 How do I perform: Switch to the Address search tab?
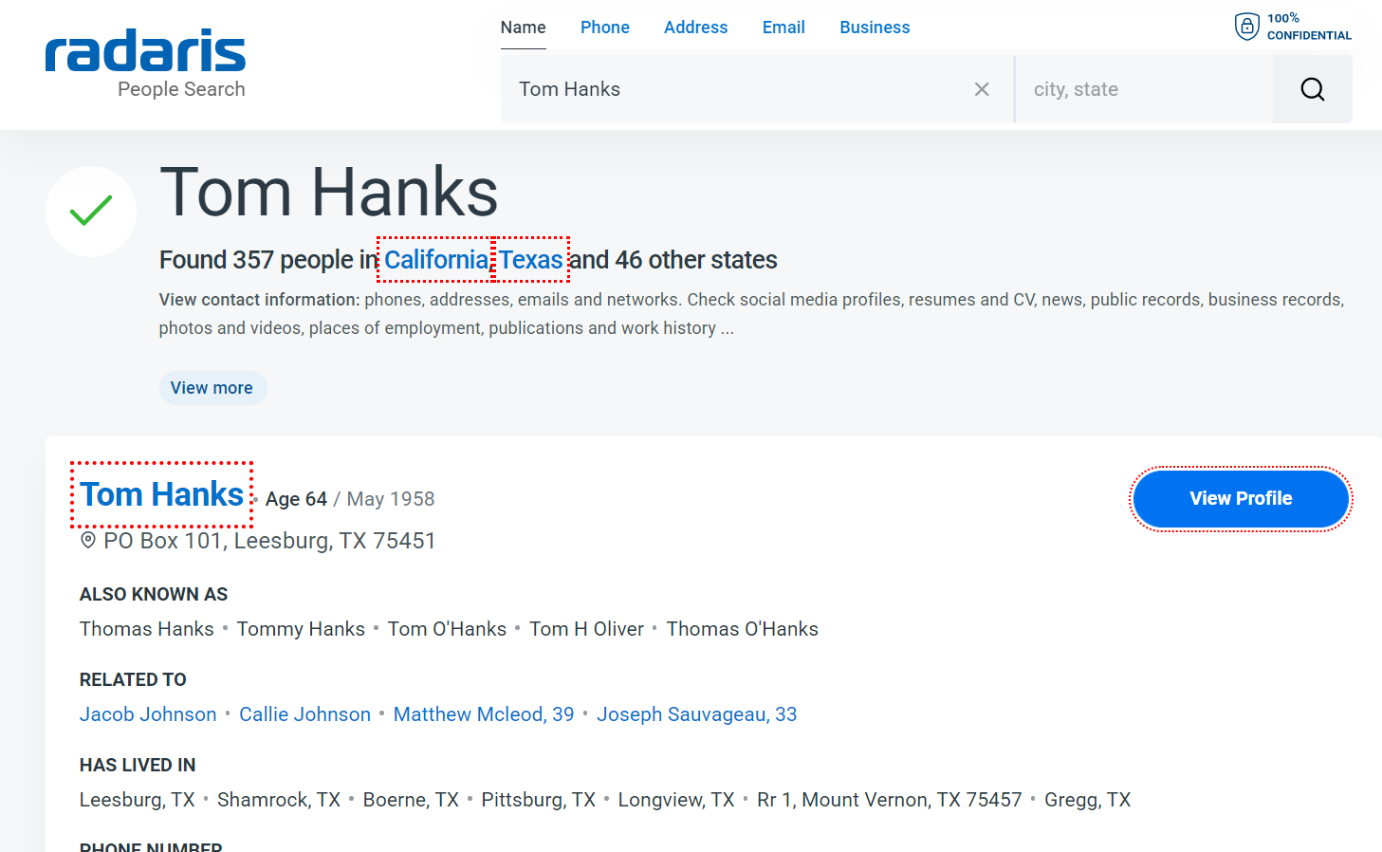[695, 28]
